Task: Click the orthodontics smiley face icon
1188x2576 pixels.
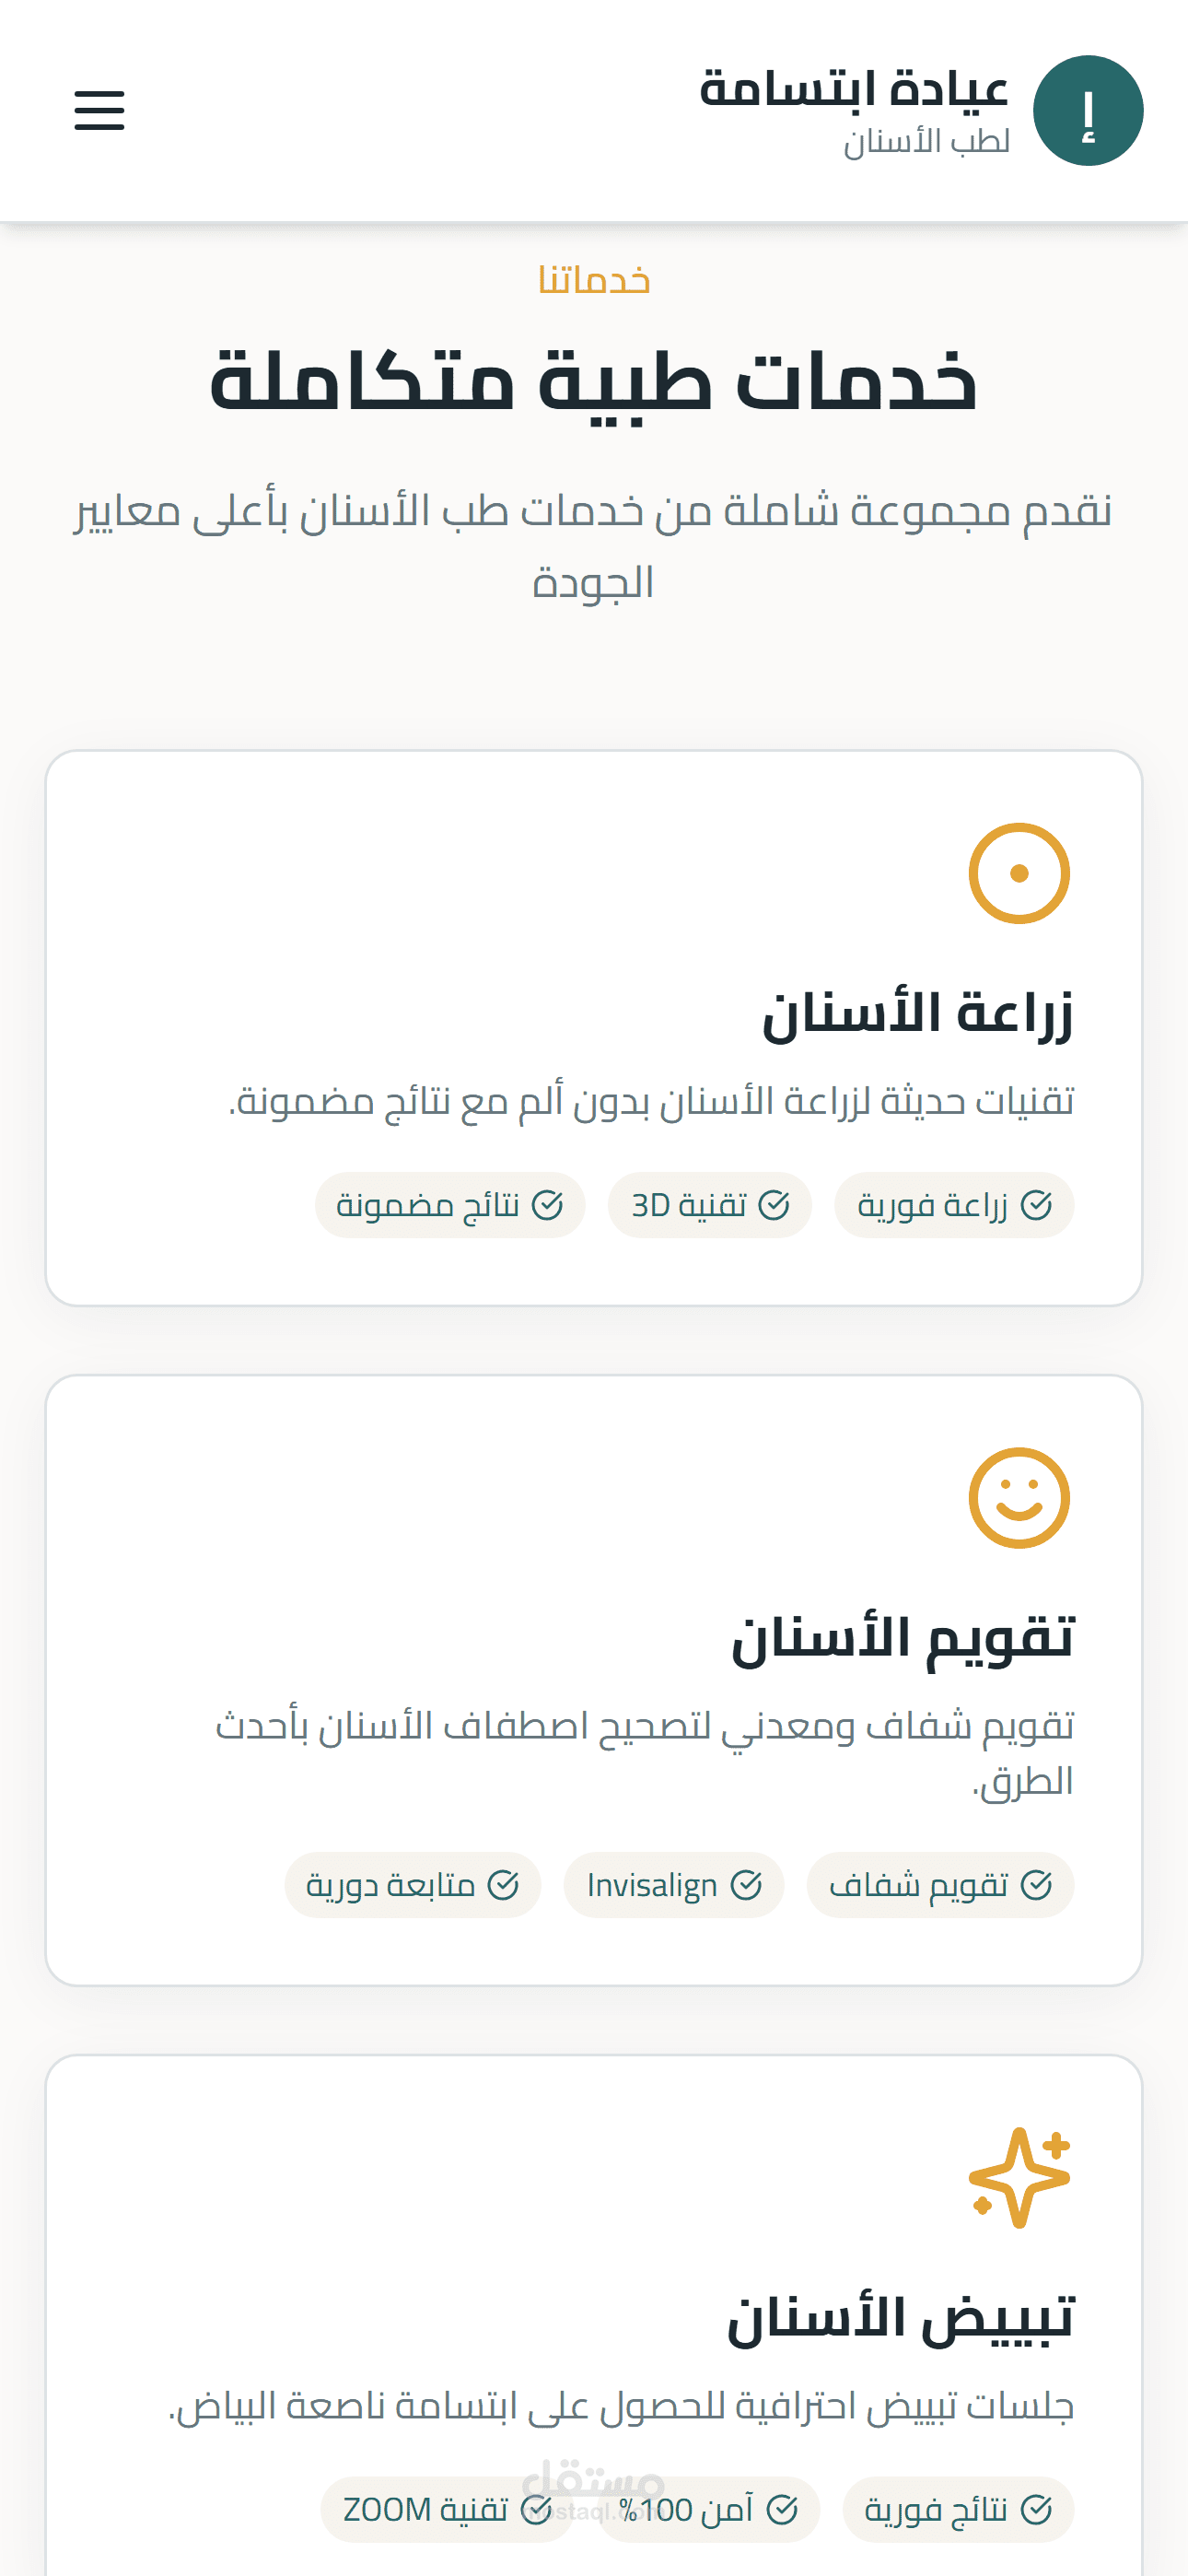Action: 1018,1497
